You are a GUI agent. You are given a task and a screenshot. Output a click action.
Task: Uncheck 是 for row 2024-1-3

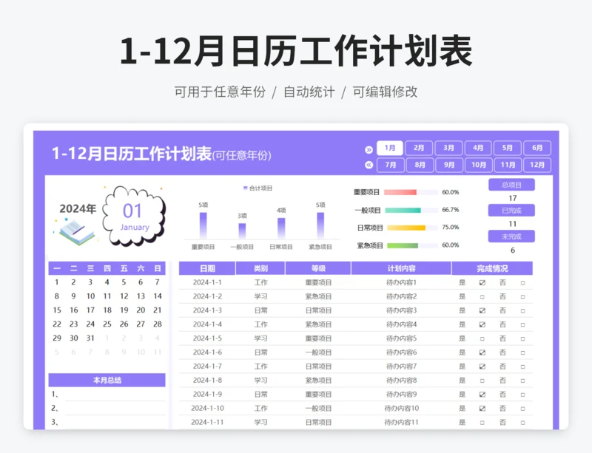tap(482, 310)
